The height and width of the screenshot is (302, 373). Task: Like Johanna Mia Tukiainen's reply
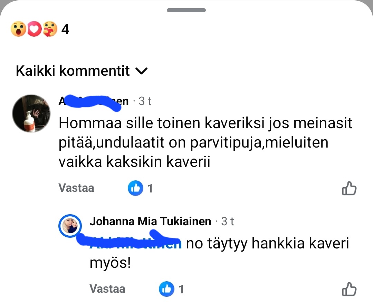pyautogui.click(x=349, y=289)
